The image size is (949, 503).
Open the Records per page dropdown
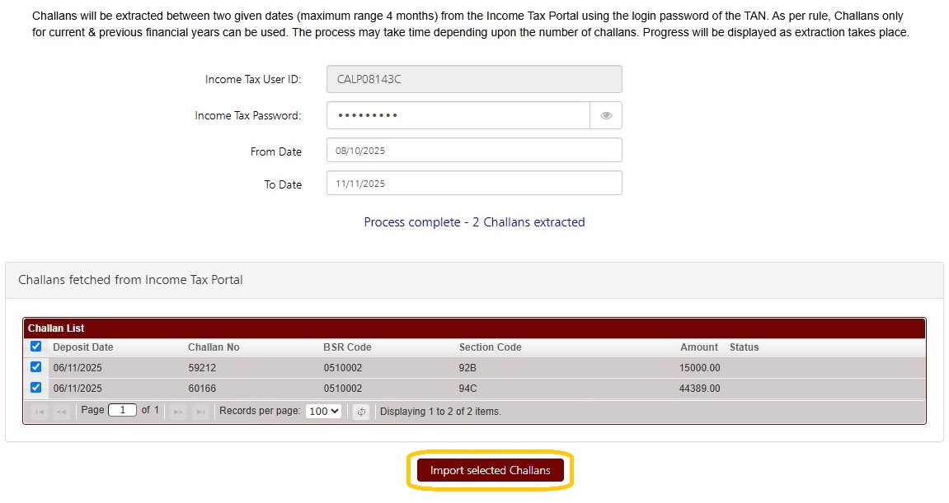pyautogui.click(x=323, y=411)
